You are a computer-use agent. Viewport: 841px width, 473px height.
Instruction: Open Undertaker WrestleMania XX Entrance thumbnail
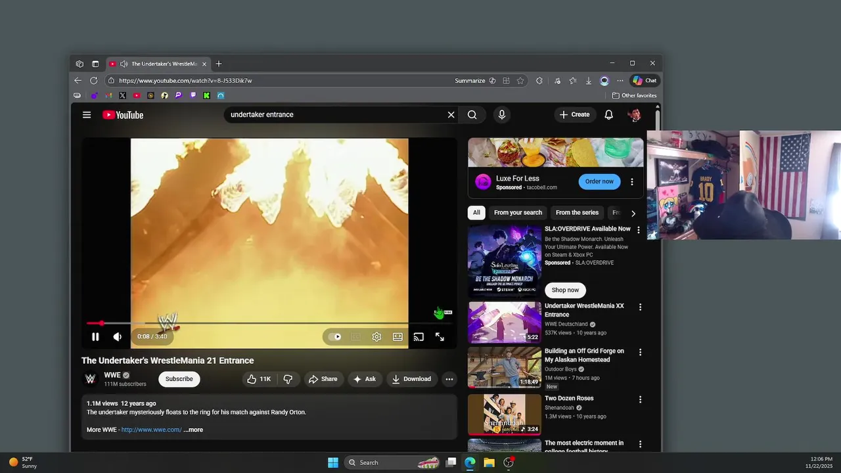tap(505, 323)
